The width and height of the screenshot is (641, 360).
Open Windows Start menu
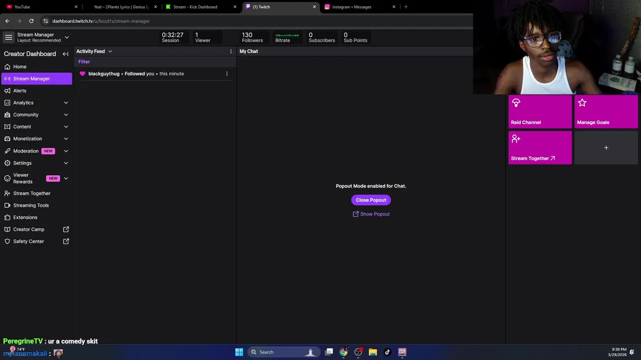tap(239, 352)
